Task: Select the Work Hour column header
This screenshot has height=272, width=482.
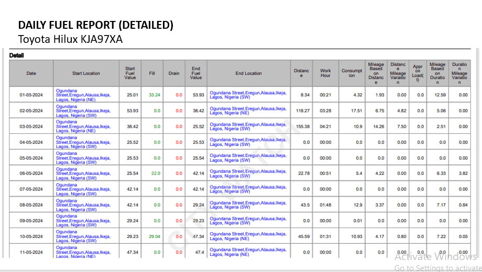Action: click(x=325, y=73)
